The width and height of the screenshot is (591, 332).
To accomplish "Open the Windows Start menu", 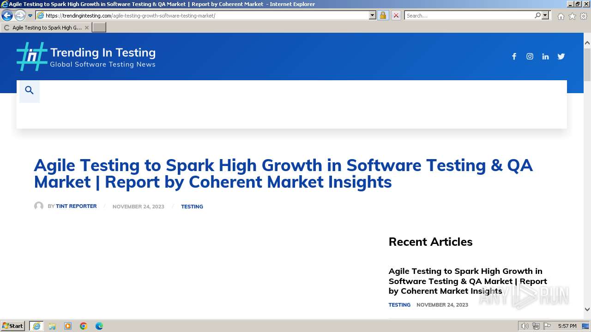I will 13,326.
